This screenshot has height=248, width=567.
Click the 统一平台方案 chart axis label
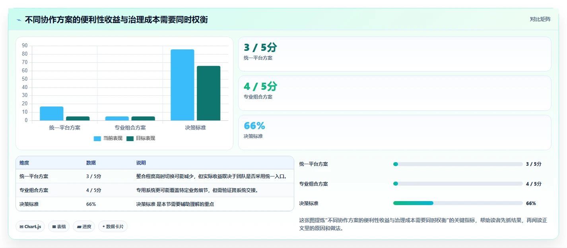click(x=65, y=128)
